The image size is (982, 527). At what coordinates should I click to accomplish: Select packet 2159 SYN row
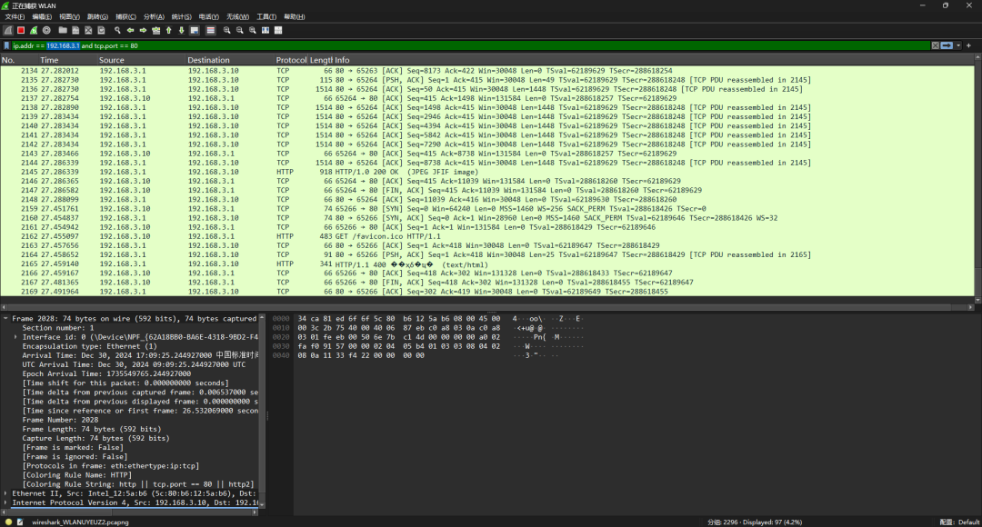487,208
